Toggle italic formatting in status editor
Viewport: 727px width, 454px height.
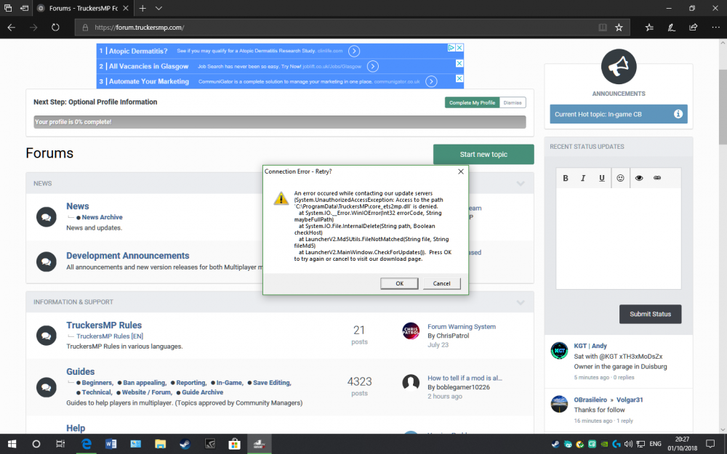[x=583, y=178]
